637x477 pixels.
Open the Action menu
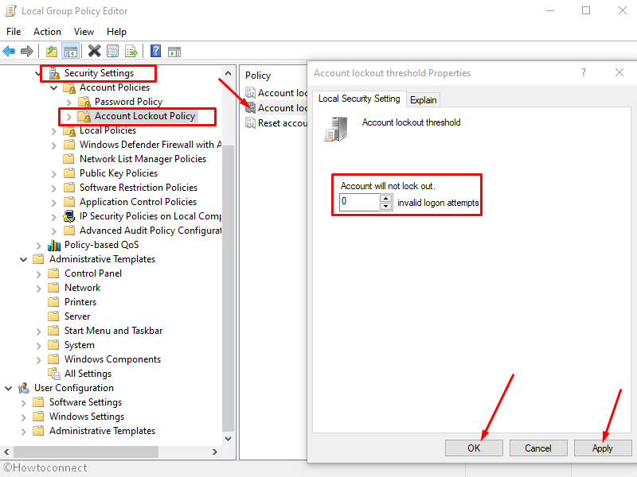click(47, 32)
